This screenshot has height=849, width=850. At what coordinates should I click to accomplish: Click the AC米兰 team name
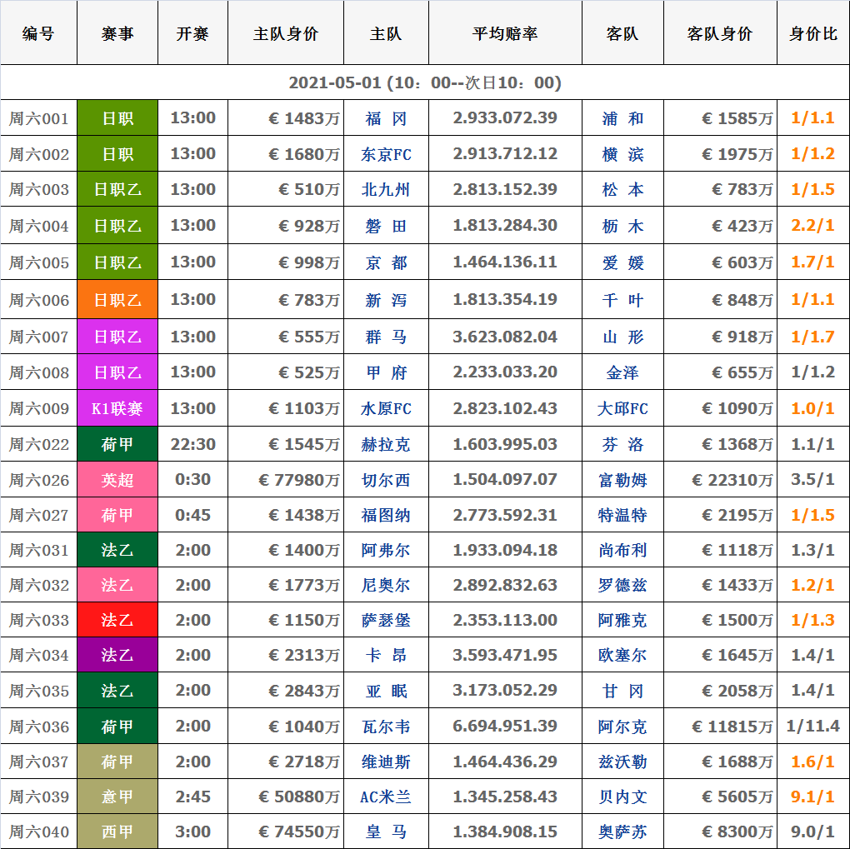(386, 797)
